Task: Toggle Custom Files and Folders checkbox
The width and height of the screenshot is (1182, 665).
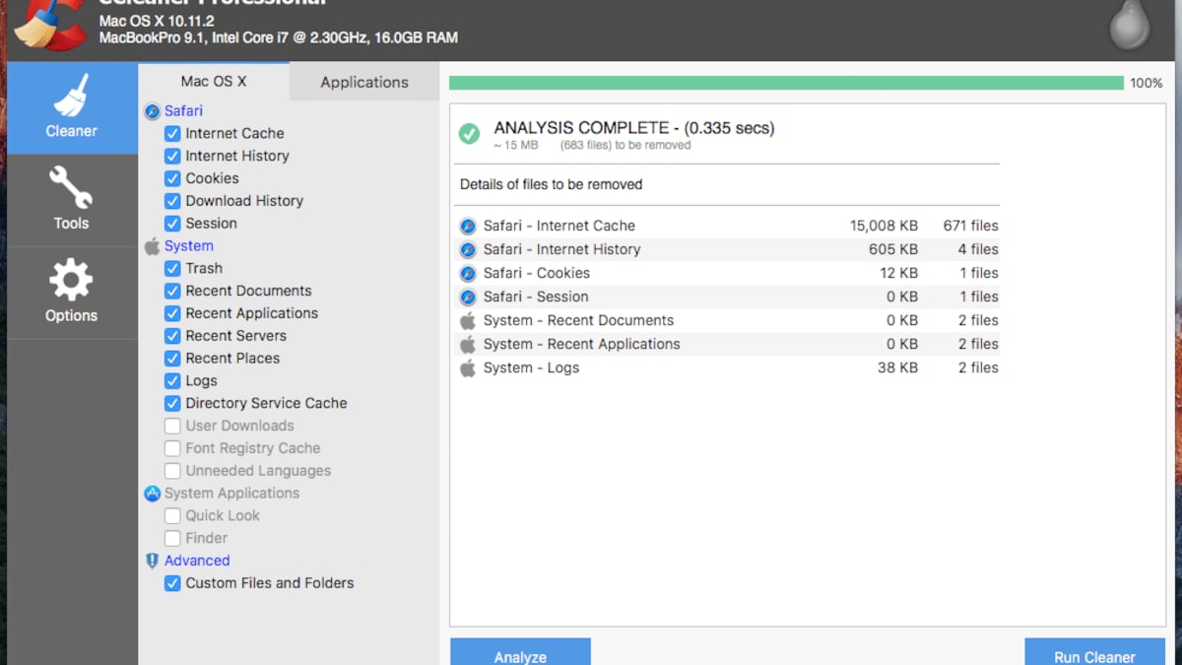Action: pyautogui.click(x=172, y=583)
